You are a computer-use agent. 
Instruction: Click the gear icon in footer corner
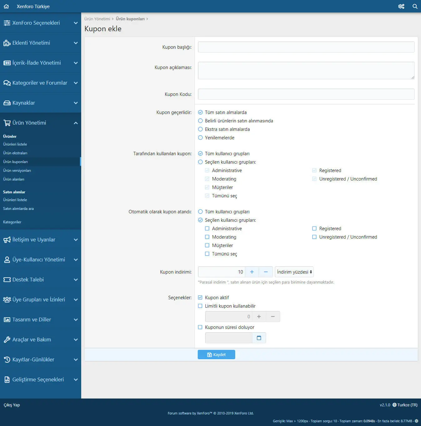(416, 421)
